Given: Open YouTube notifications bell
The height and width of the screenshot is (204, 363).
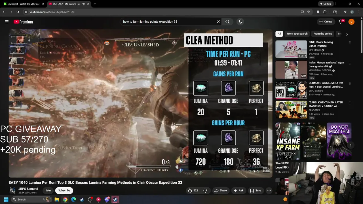Looking at the screenshot, I should 341,22.
